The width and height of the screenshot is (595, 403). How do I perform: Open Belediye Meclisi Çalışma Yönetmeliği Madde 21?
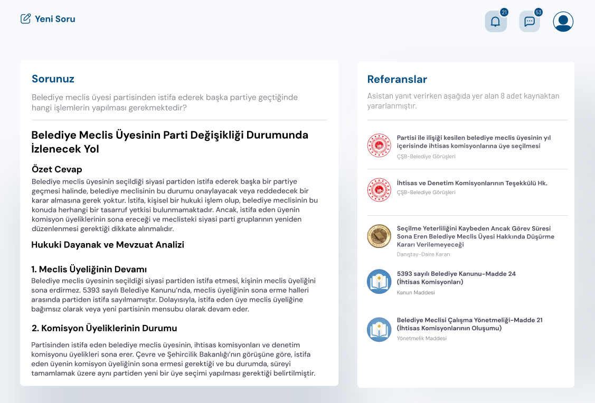pyautogui.click(x=469, y=324)
